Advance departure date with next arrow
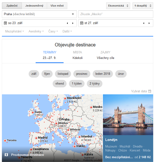Screen dimensions: 155x162 (73, 23)
